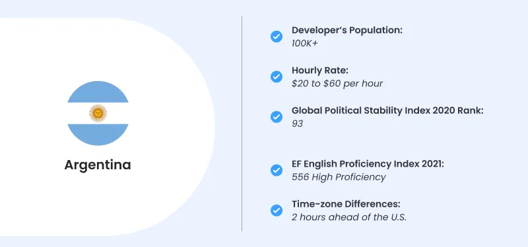Open the Global Political Stability Index 2020 Rank heading
The image size is (528, 247).
point(387,111)
